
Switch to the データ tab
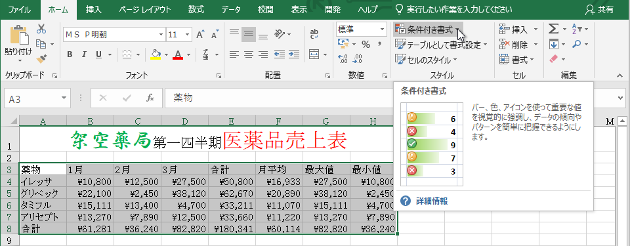click(x=230, y=10)
